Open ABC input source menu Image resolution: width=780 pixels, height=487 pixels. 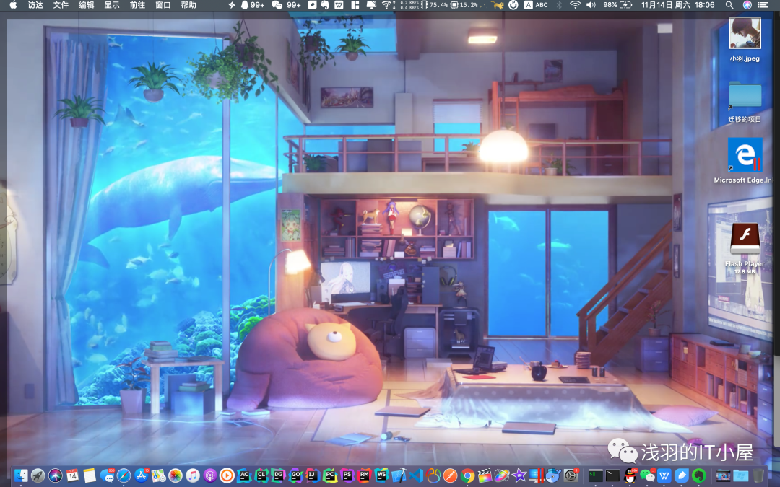pyautogui.click(x=536, y=5)
